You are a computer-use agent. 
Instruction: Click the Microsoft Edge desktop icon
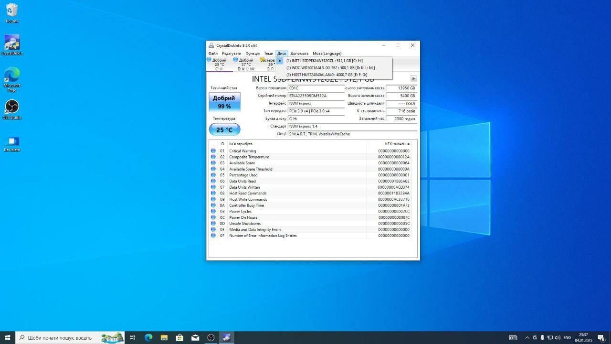click(12, 79)
